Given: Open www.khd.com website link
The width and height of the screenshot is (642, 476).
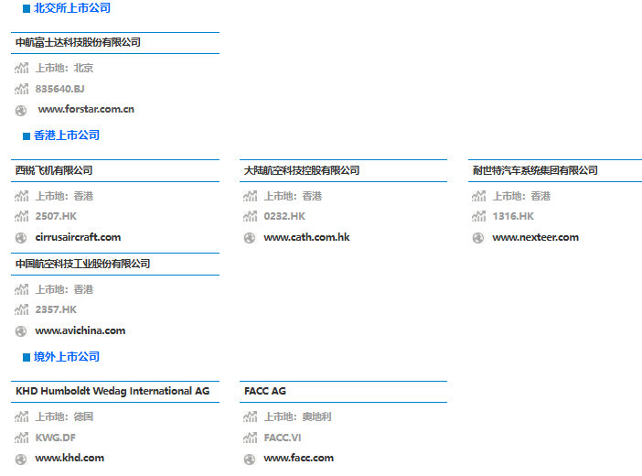Looking at the screenshot, I should (70, 458).
